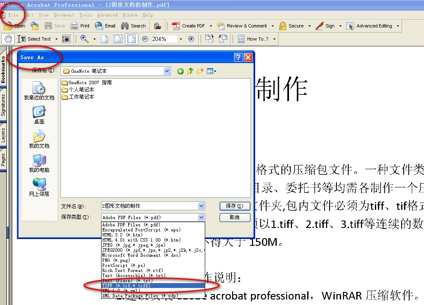Select the Hand tool in the toolbar
Screen dimensions: 424x305
[8, 39]
